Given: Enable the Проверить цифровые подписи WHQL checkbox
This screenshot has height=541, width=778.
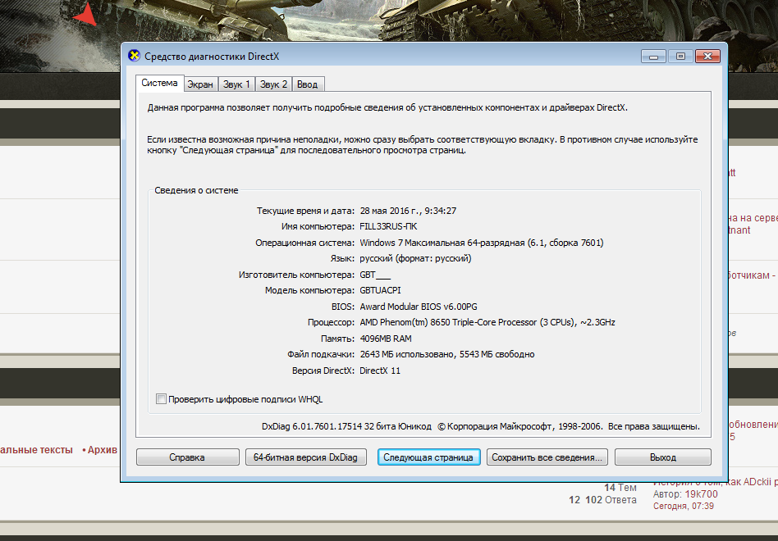Looking at the screenshot, I should pyautogui.click(x=161, y=399).
